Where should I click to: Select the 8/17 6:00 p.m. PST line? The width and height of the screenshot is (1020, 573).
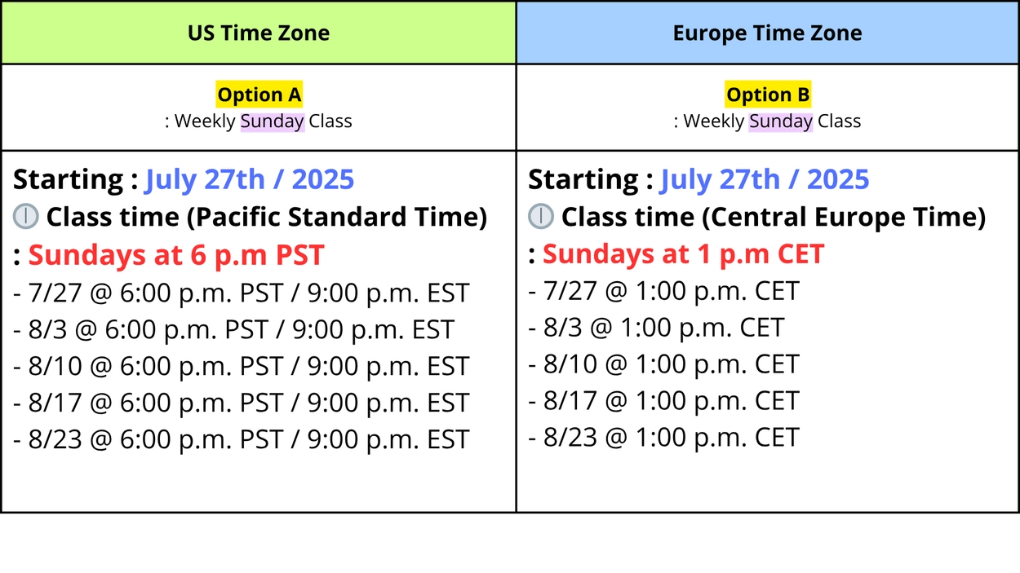tap(242, 403)
